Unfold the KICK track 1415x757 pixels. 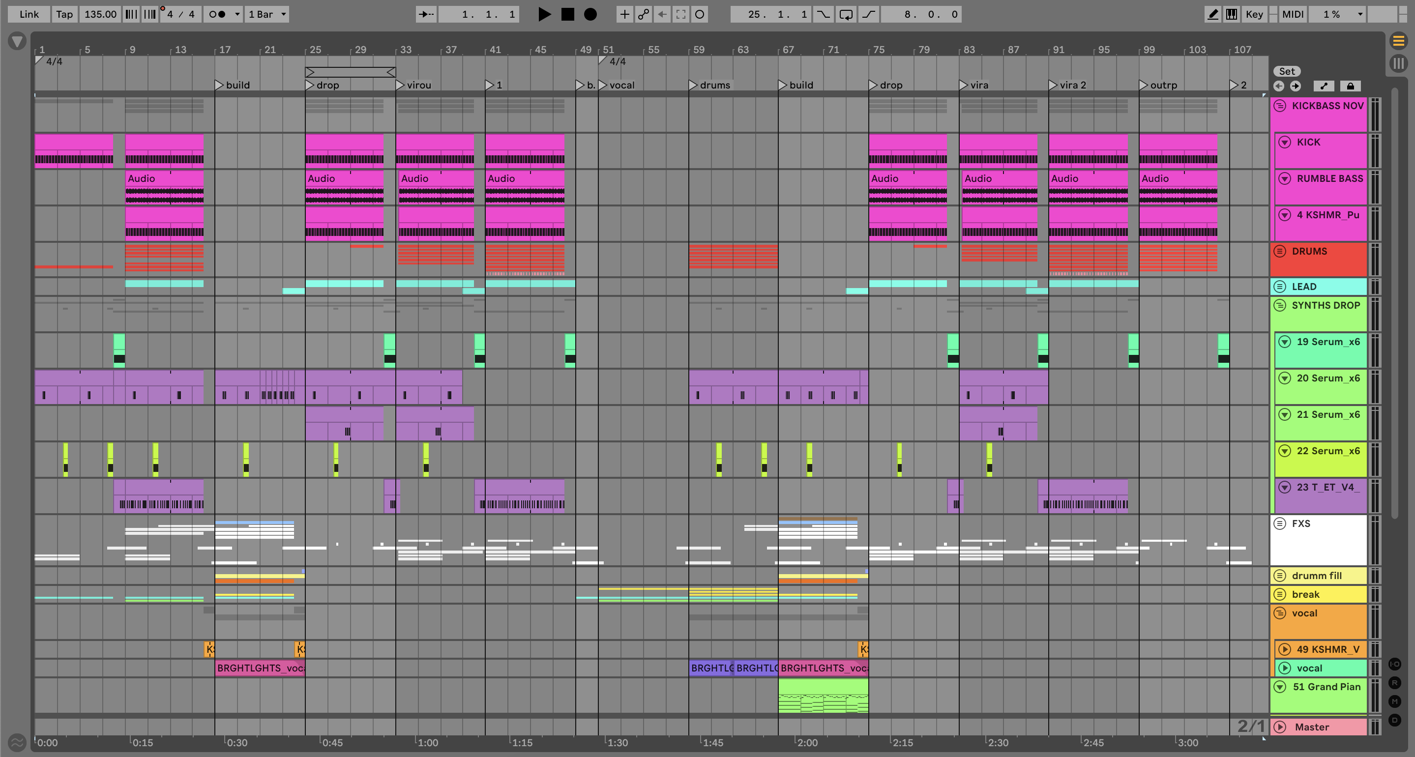pyautogui.click(x=1284, y=142)
